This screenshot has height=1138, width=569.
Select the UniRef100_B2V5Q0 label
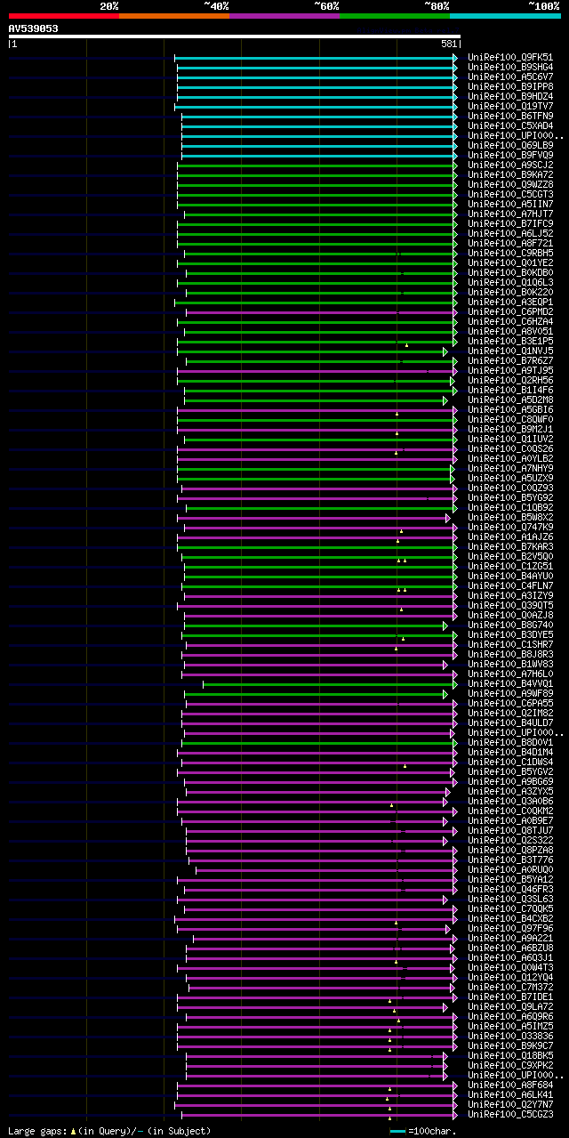510,556
